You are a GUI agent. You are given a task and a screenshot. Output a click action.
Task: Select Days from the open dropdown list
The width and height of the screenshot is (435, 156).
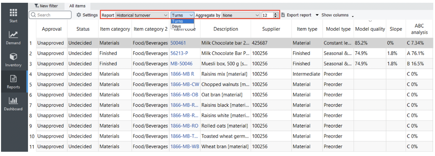(x=177, y=26)
